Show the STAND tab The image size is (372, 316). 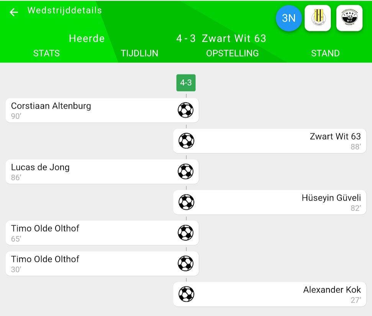(325, 53)
